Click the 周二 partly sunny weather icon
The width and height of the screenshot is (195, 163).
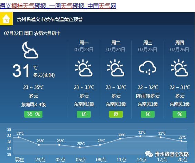click(x=116, y=68)
